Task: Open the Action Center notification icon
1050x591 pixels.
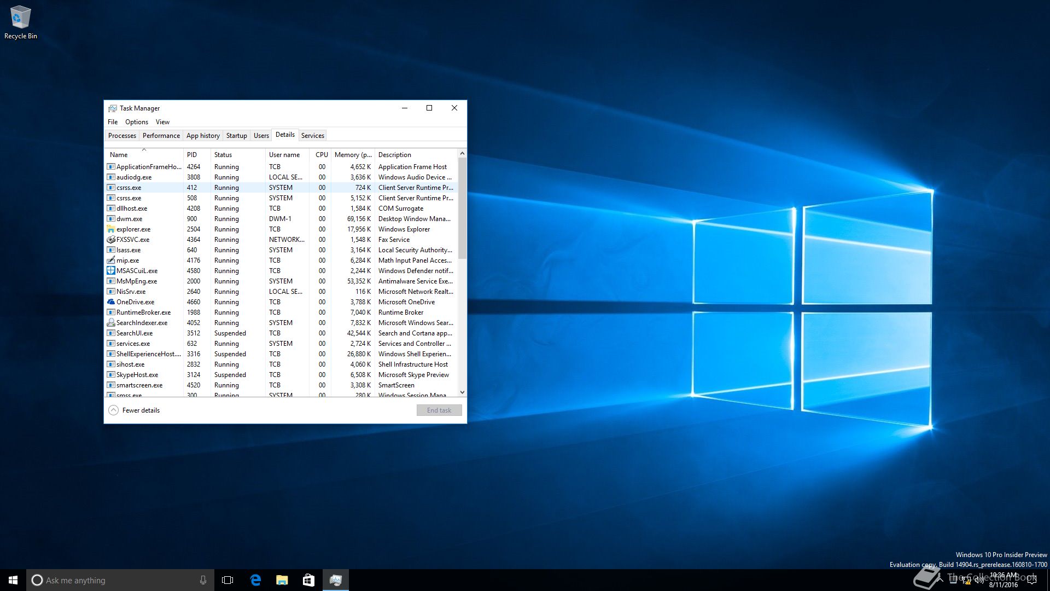Action: 1032,580
